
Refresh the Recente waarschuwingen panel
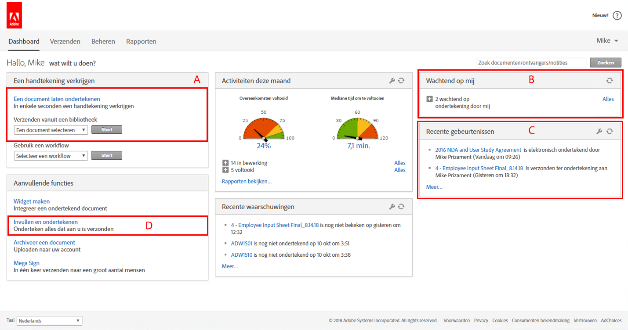coord(401,207)
